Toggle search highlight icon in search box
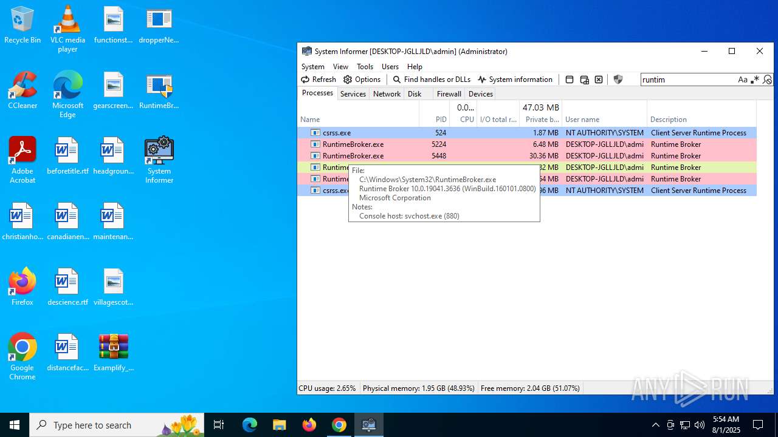 tap(767, 80)
